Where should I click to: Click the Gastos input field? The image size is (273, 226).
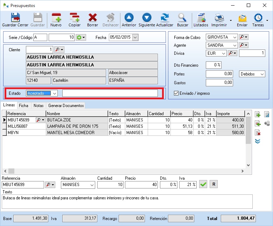219,83
